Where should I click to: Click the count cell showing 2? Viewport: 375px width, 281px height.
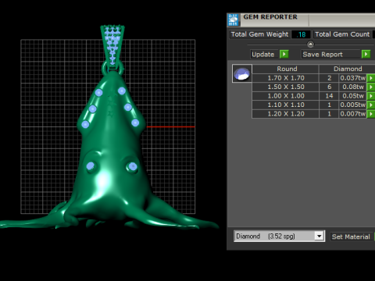click(x=329, y=78)
